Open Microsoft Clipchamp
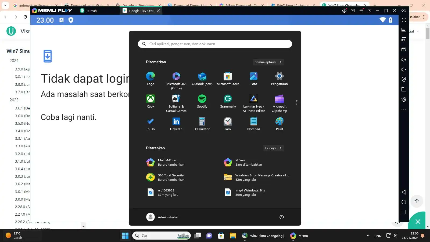The width and height of the screenshot is (430, 242). click(x=279, y=103)
